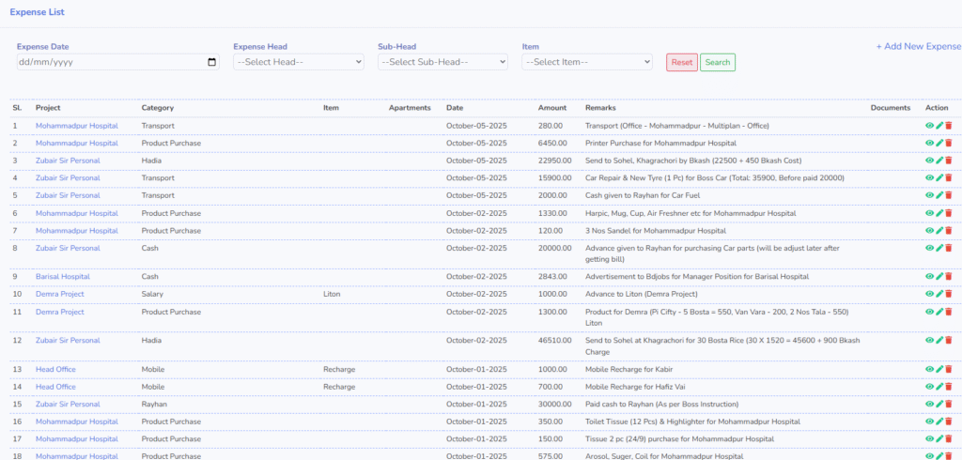Viewport: 962px width, 460px height.
Task: Open the Expense Date calendar picker icon
Action: click(212, 62)
